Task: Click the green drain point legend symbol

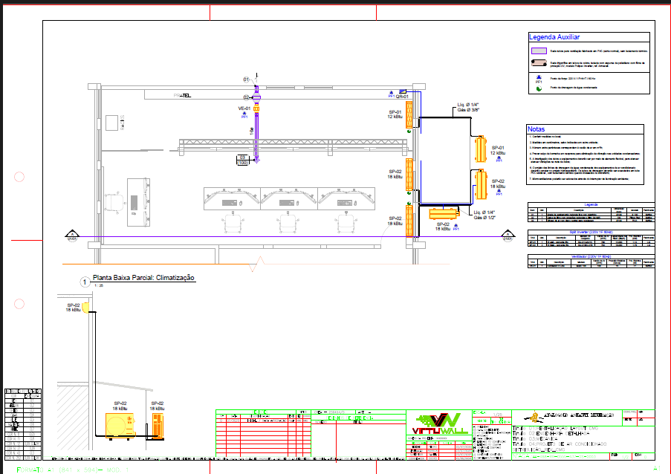Action: (x=539, y=88)
